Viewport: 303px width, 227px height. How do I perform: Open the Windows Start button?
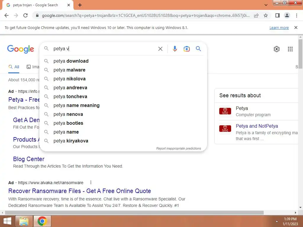7,221
